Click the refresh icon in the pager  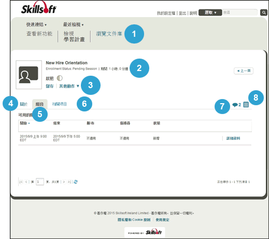pyautogui.click(x=76, y=182)
